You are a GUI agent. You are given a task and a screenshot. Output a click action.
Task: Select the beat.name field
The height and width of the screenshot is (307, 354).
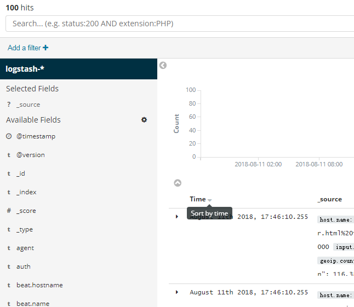point(33,304)
